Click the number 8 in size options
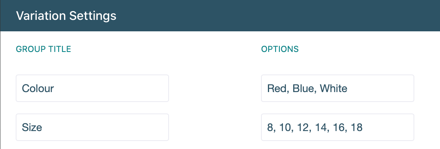Image resolution: width=440 pixels, height=149 pixels. click(270, 128)
